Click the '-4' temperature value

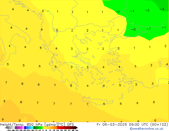[x=162, y=9]
